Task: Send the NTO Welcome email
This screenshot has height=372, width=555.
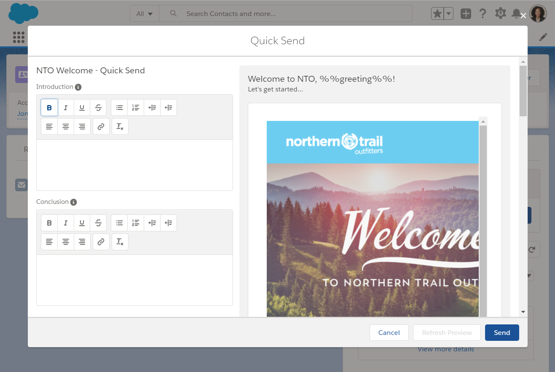Action: coord(502,332)
